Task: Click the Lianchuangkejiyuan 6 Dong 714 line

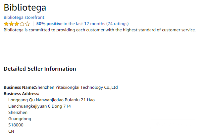Action: coord(40,106)
